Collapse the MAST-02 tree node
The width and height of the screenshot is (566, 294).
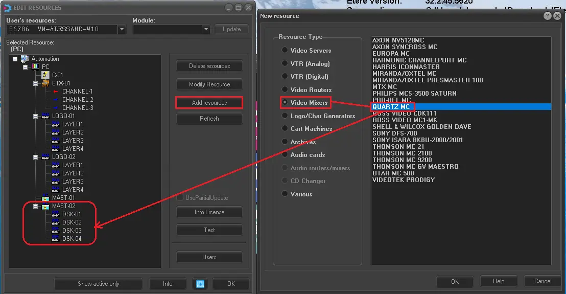tap(36, 206)
